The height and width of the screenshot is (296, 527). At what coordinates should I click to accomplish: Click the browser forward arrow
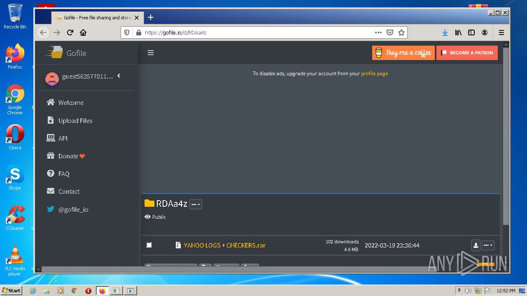(x=57, y=32)
